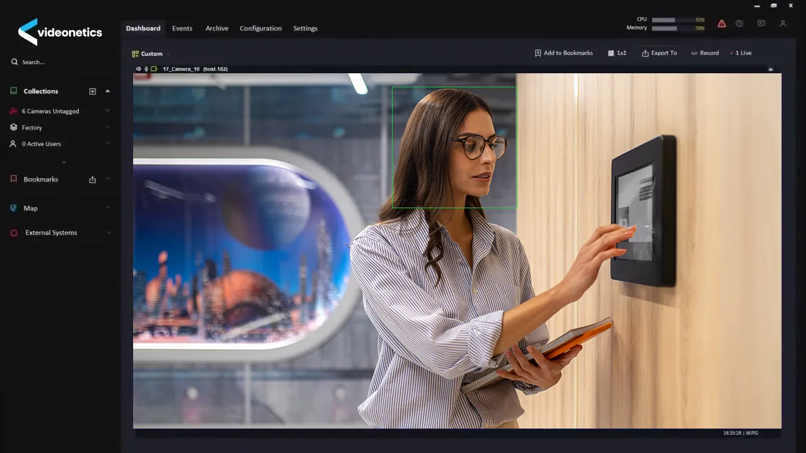The height and width of the screenshot is (453, 806).
Task: Click the Map icon in sidebar
Action: [x=13, y=208]
